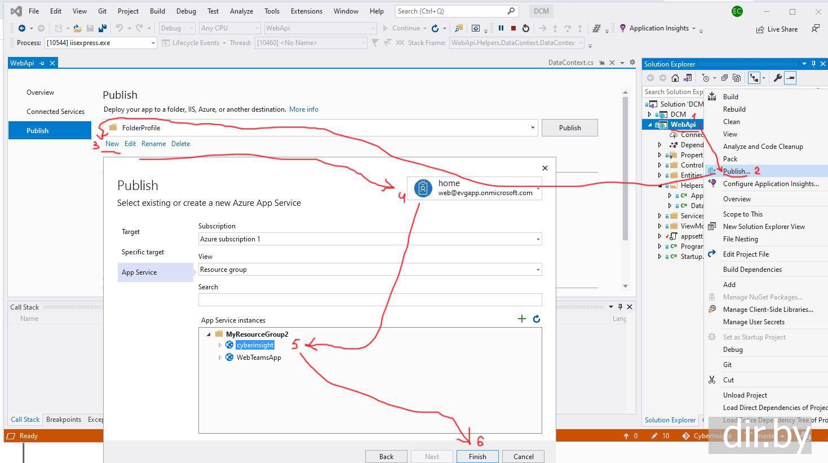Click the More info link
Screen dimensions: 828x463
[x=303, y=109]
